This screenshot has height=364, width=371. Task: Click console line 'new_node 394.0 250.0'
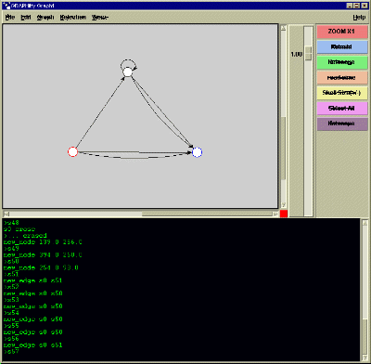tap(43, 255)
